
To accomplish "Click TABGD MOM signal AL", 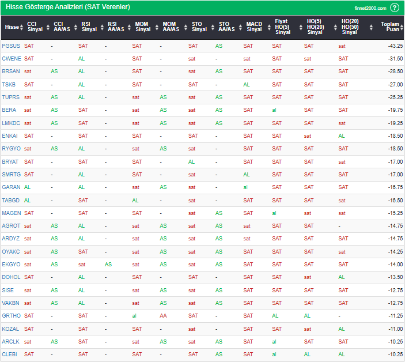I will point(135,200).
